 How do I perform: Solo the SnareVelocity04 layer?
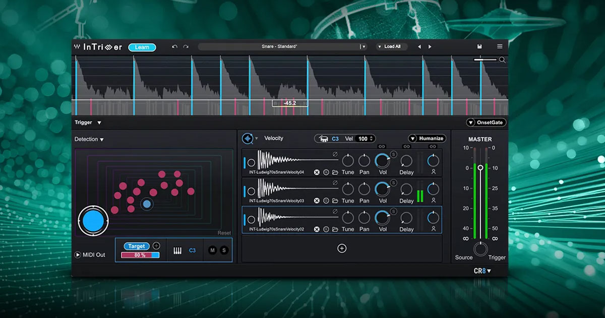[393, 154]
